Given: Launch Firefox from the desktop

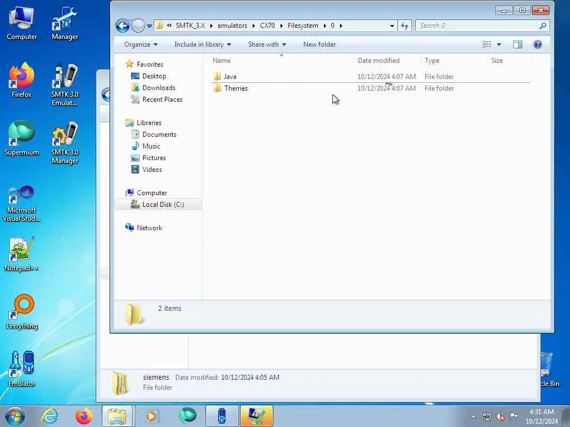Looking at the screenshot, I should [x=22, y=81].
